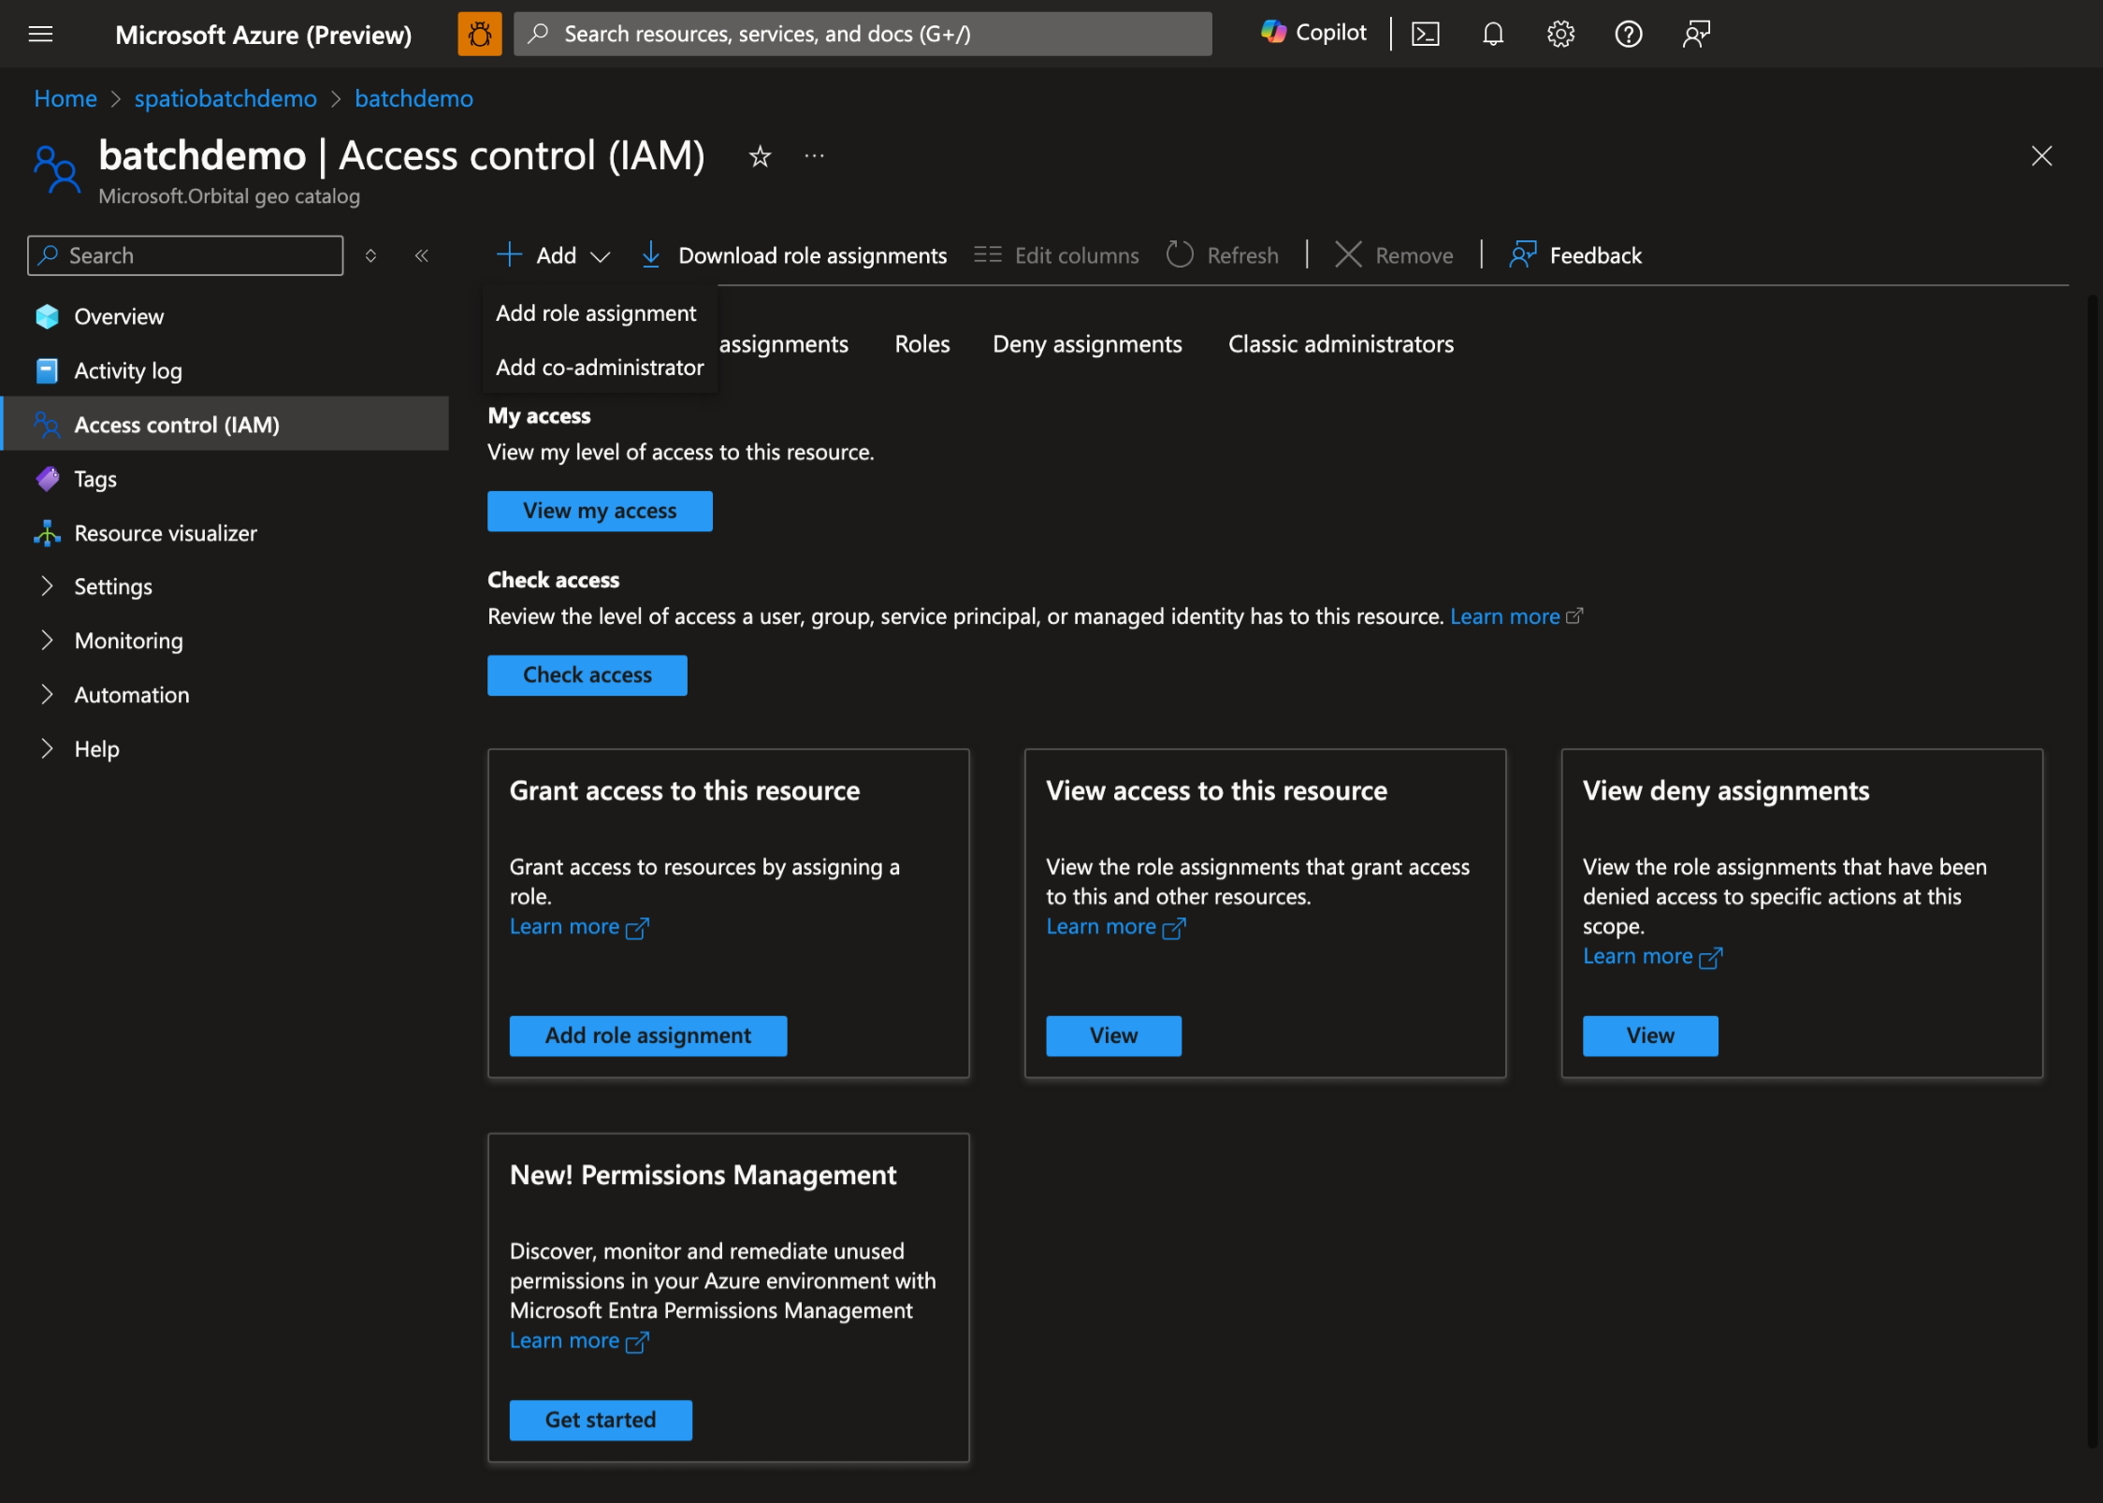Click Get started under Permissions Management
This screenshot has height=1503, width=2103.
point(601,1420)
